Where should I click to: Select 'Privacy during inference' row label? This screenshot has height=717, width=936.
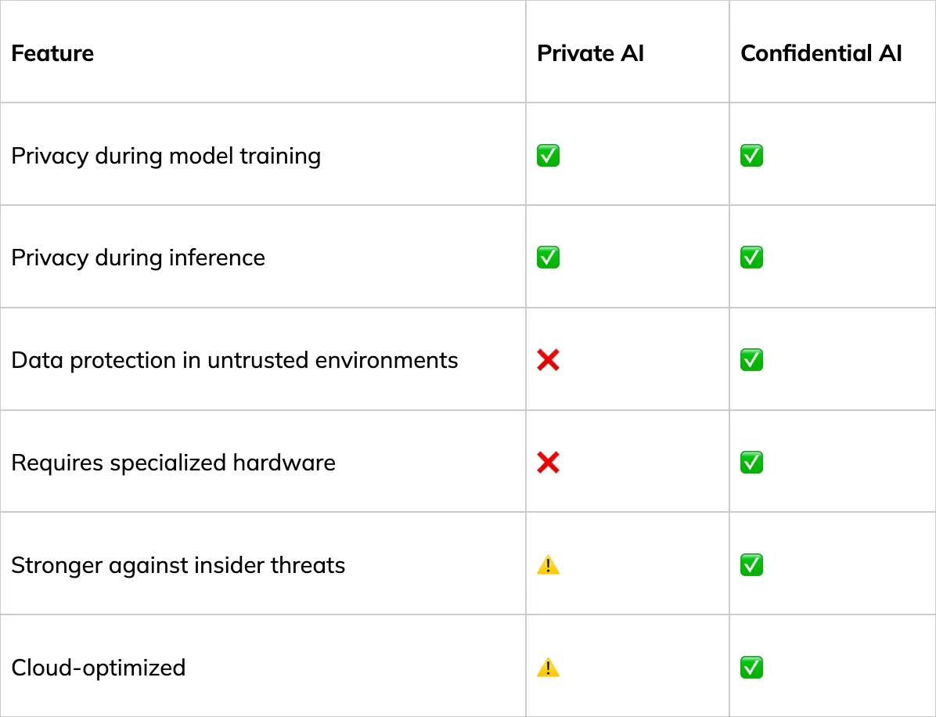point(138,258)
